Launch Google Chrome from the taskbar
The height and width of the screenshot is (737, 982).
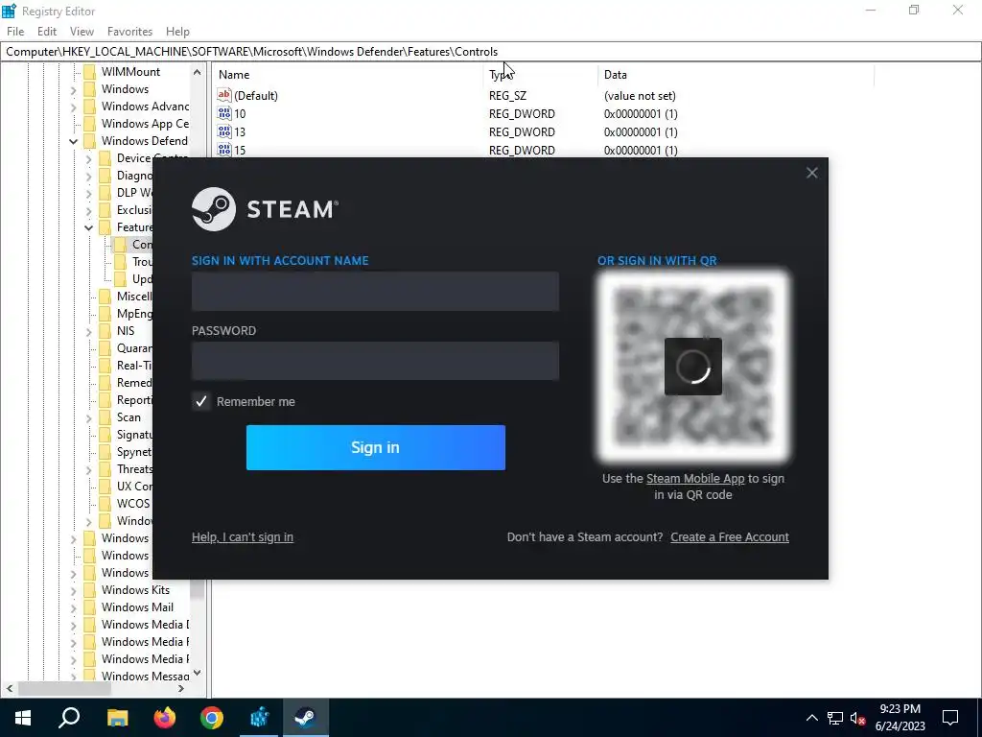click(212, 718)
